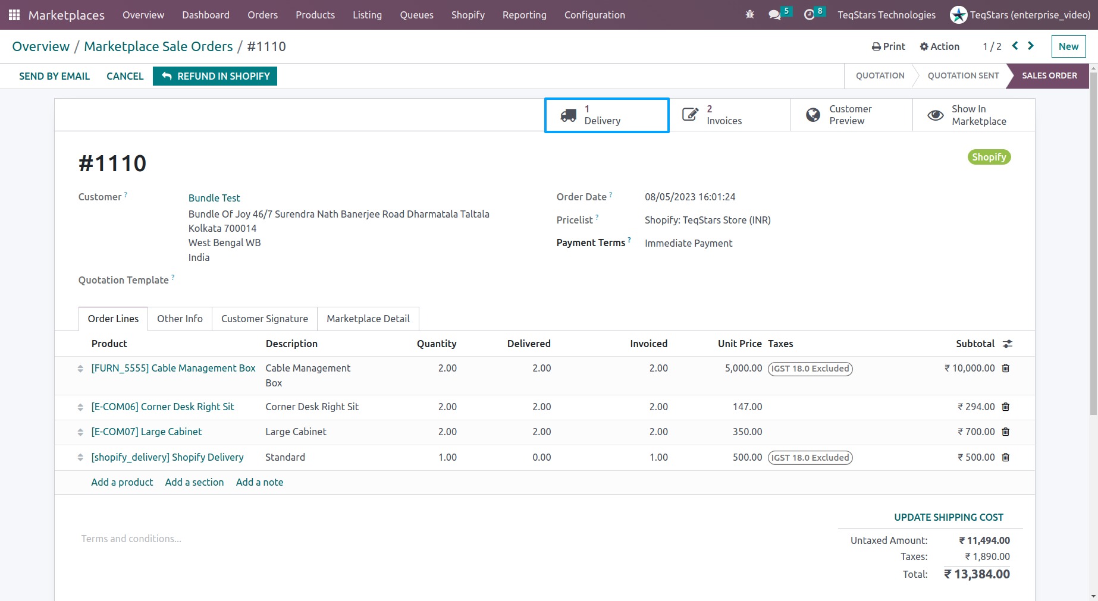Image resolution: width=1098 pixels, height=601 pixels.
Task: Open the Orders menu
Action: pos(262,15)
